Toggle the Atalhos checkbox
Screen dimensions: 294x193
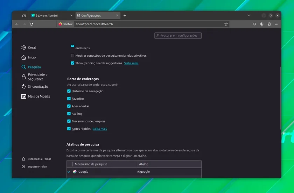[x=69, y=114]
